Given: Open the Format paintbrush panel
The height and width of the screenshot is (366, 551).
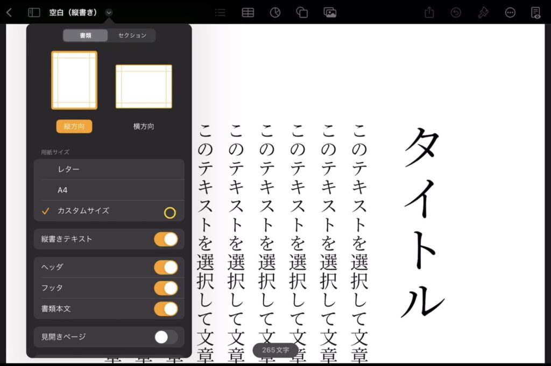Looking at the screenshot, I should (x=483, y=13).
